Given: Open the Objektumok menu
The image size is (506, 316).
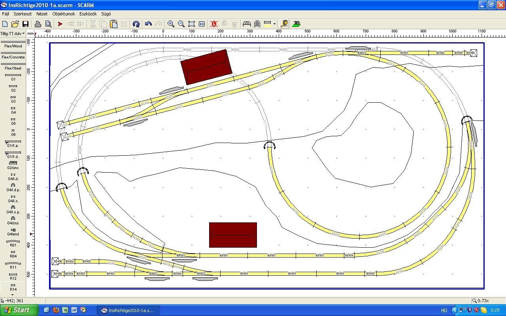Looking at the screenshot, I should pos(64,14).
